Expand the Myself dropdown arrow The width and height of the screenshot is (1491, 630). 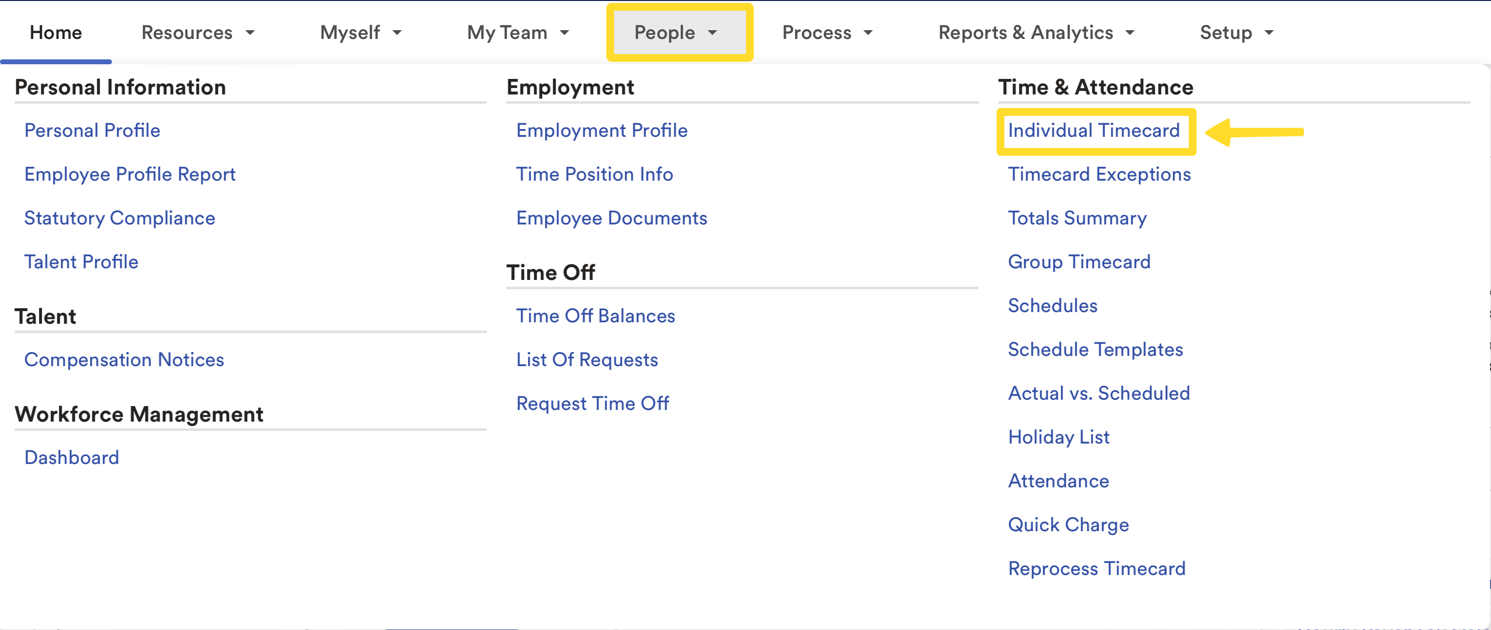[x=397, y=33]
